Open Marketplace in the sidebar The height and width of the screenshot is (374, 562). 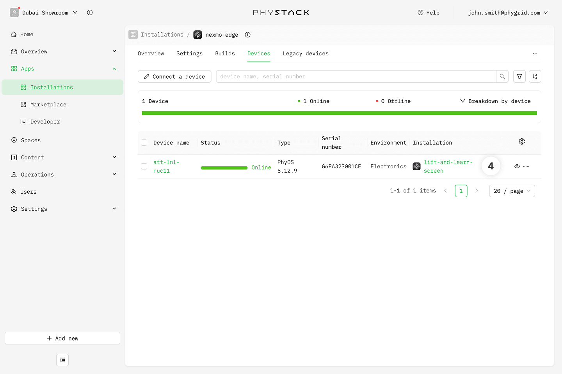[62, 104]
